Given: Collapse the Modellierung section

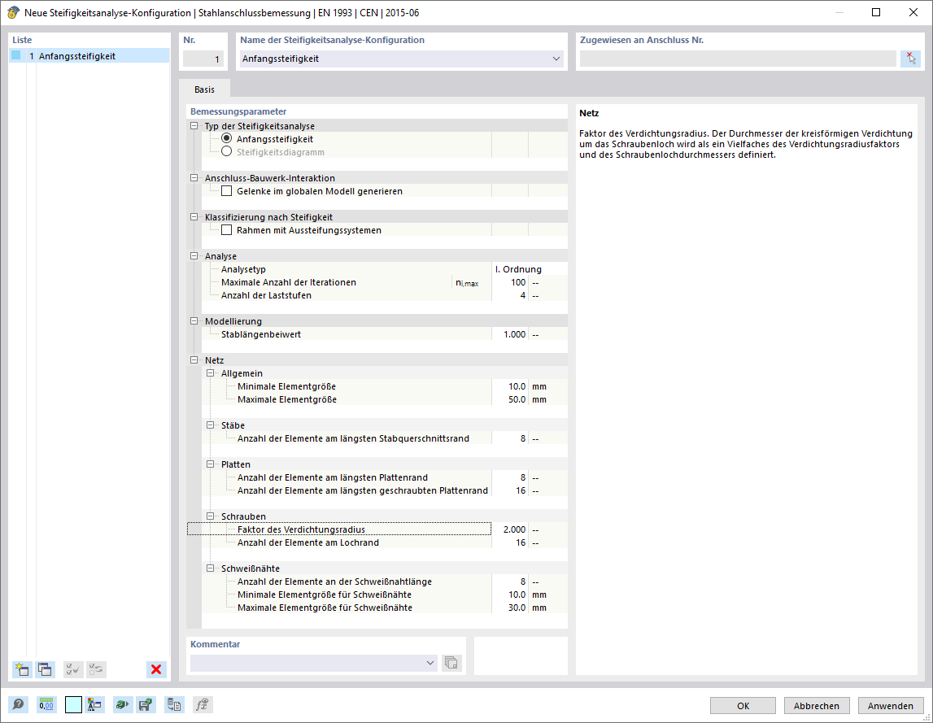Looking at the screenshot, I should point(194,321).
